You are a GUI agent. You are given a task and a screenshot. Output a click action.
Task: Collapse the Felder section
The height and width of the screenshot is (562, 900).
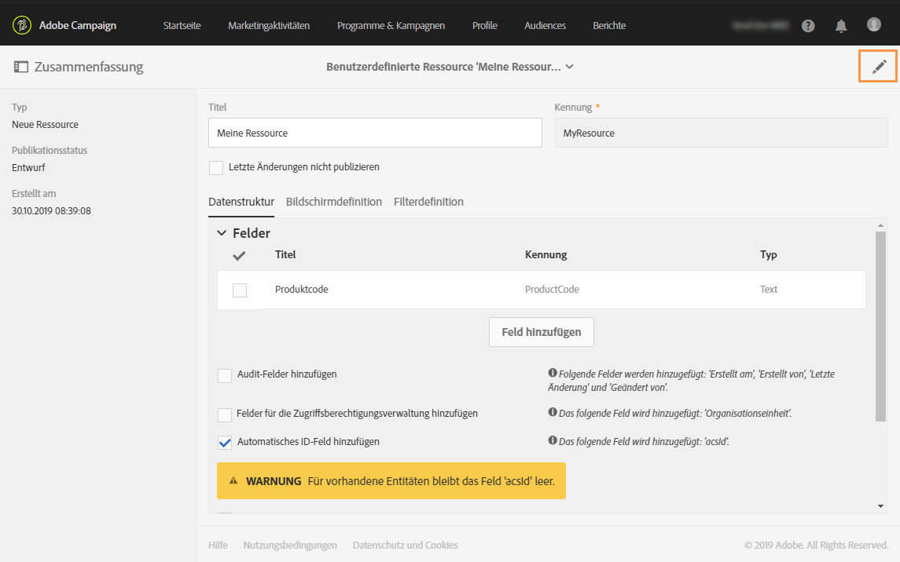(222, 233)
